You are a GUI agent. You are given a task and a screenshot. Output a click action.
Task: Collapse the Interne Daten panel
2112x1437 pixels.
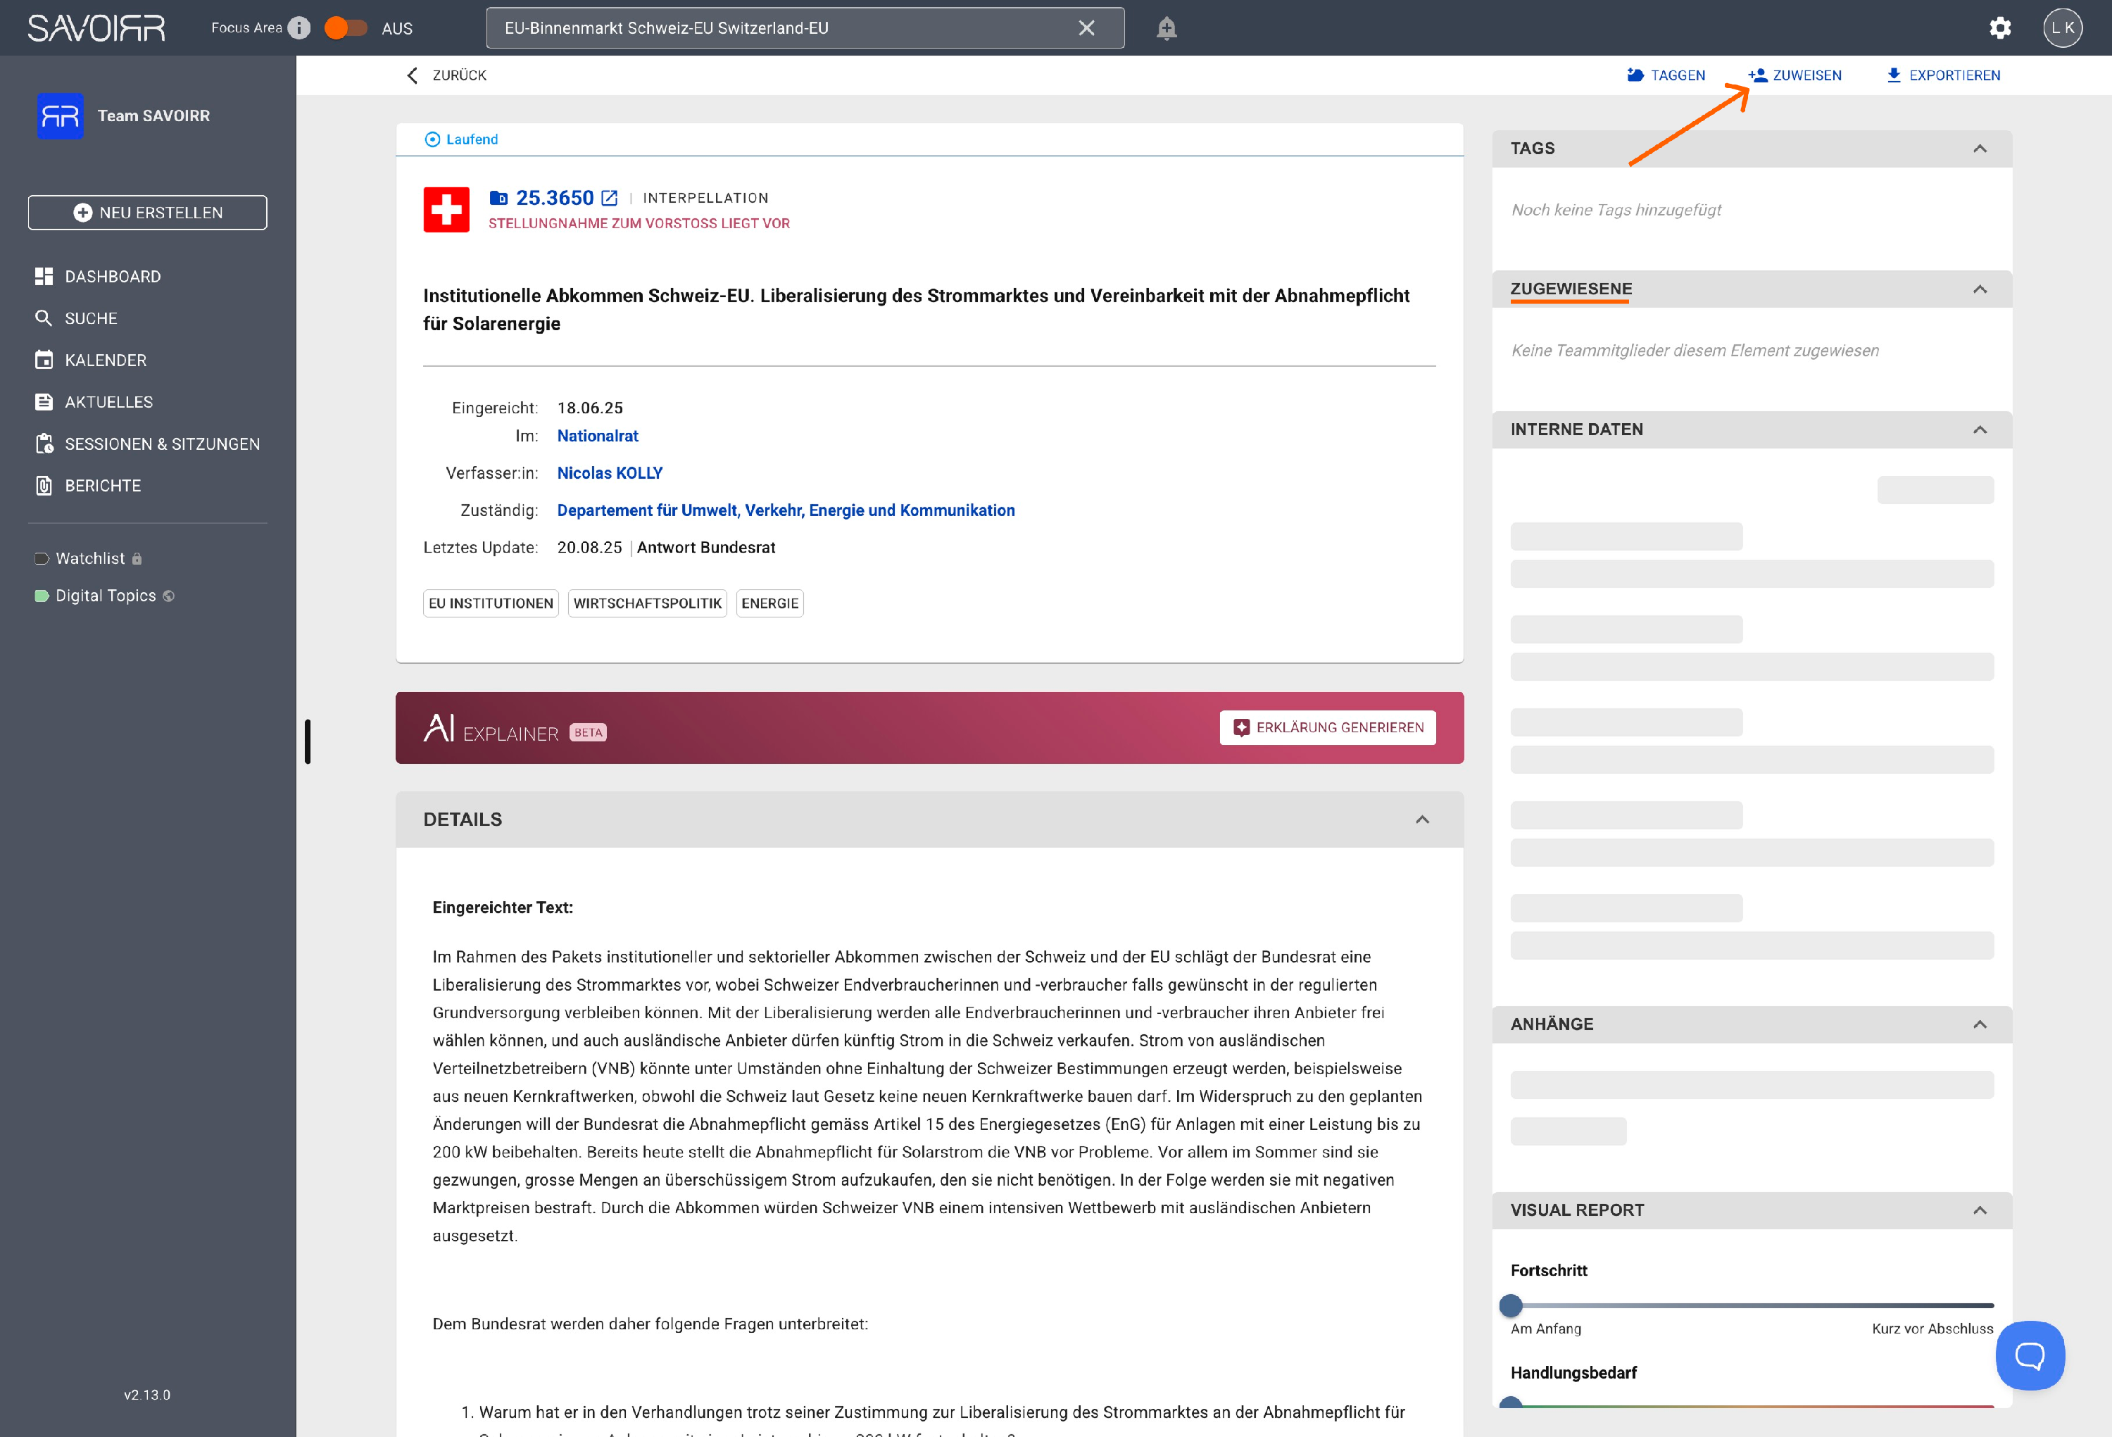point(1980,429)
